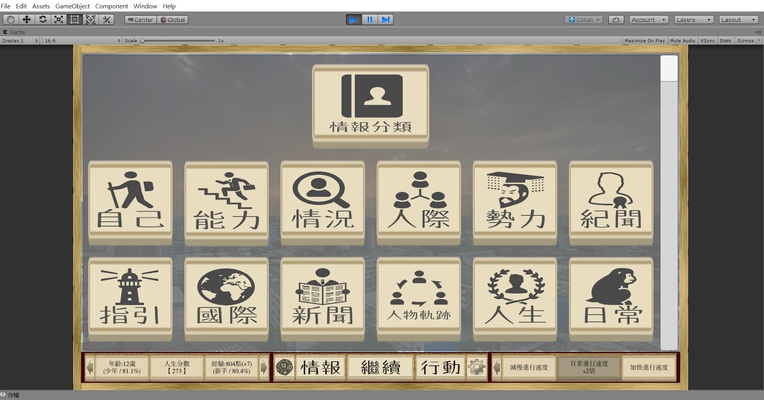Viewport: 764px width, 400px height.
Task: Toggle Mute Audio option
Action: (x=682, y=41)
